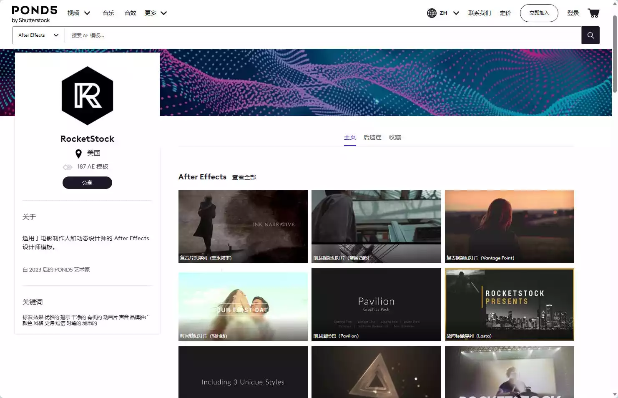Click the globe language icon
This screenshot has width=618, height=398.
pos(432,13)
